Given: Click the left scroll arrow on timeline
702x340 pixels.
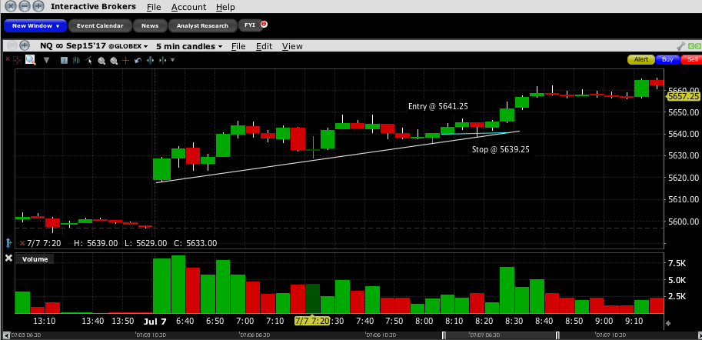Looking at the screenshot, I should point(5,335).
